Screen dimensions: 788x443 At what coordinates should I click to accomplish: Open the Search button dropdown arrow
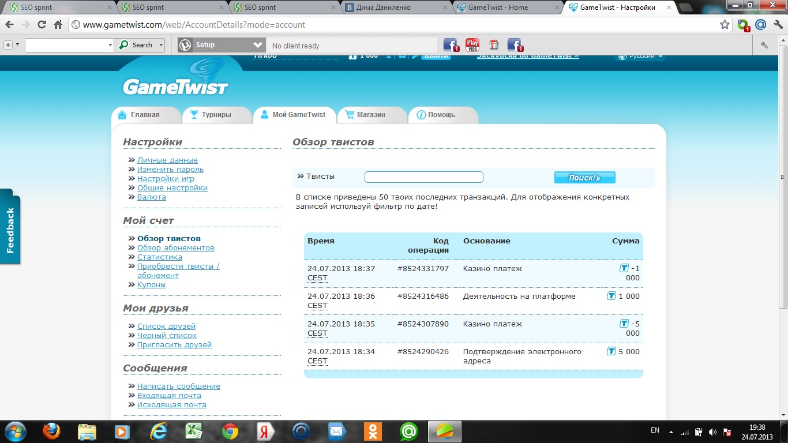click(161, 45)
